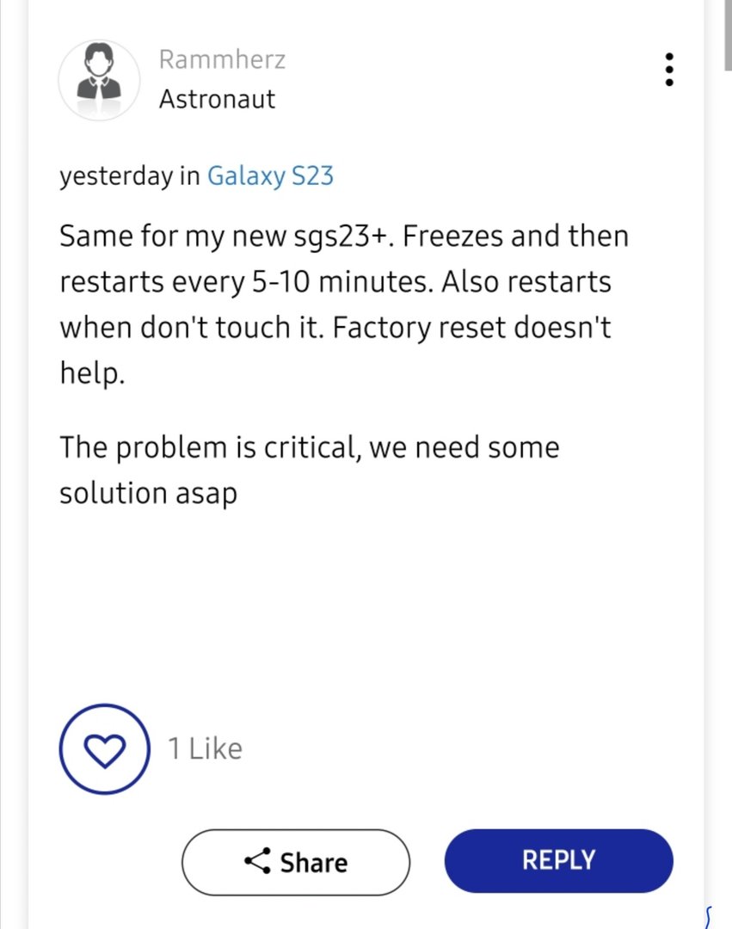732x929 pixels.
Task: Like the post with the heart button
Action: [x=104, y=749]
